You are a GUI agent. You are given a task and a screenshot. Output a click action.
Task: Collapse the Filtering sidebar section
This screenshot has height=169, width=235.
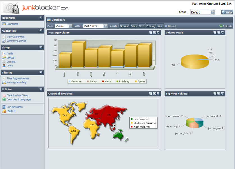41,72
